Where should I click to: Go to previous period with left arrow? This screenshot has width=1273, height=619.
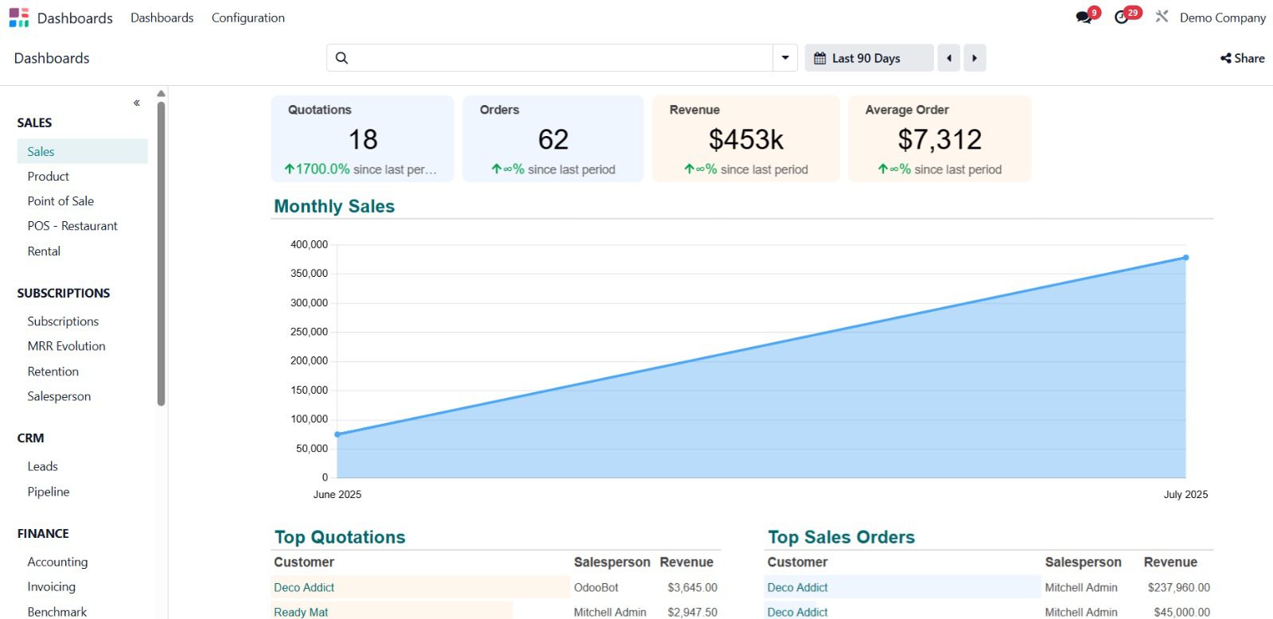point(948,58)
